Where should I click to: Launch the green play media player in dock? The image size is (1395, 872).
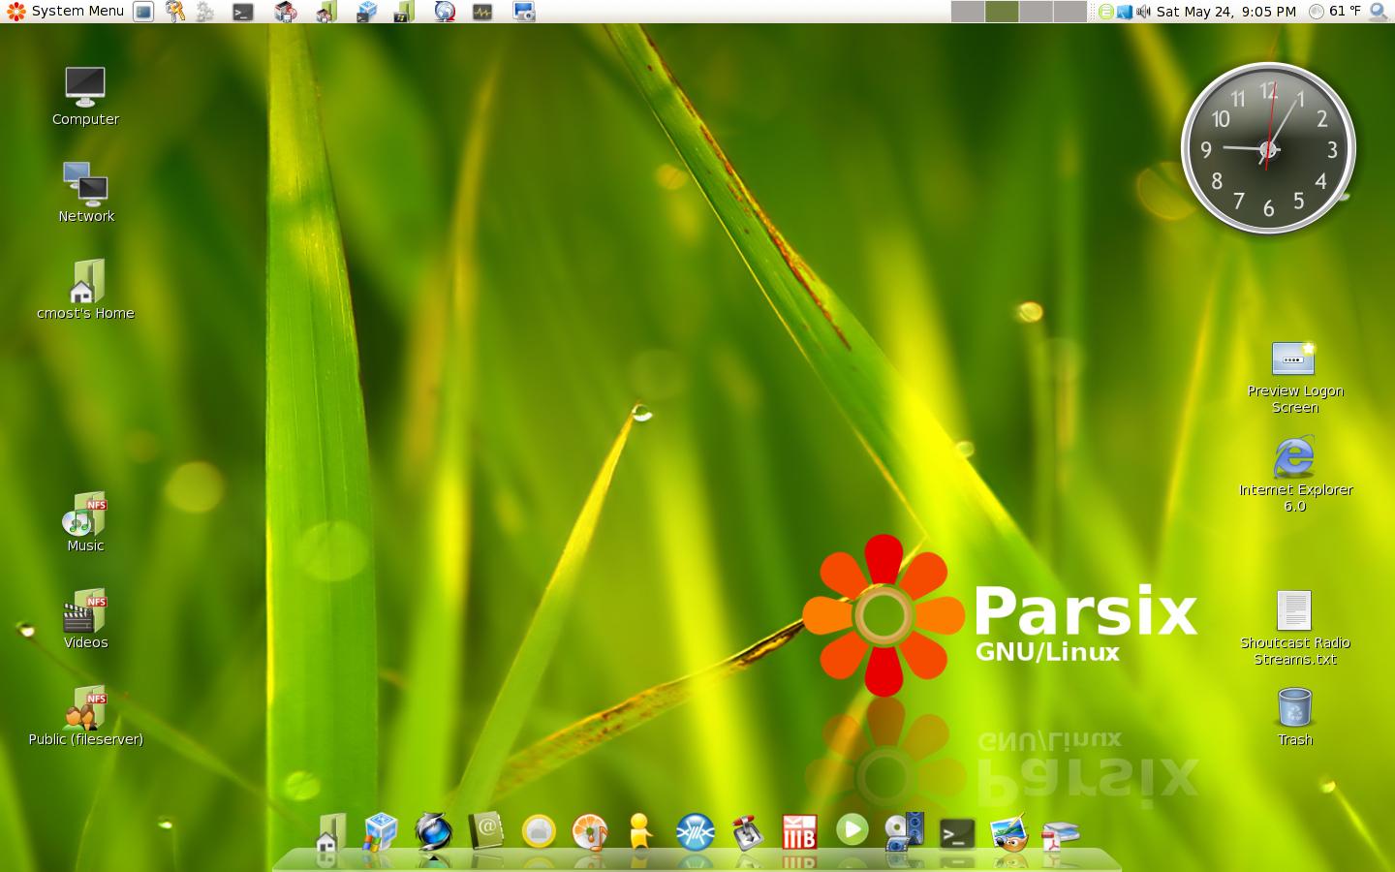(852, 829)
